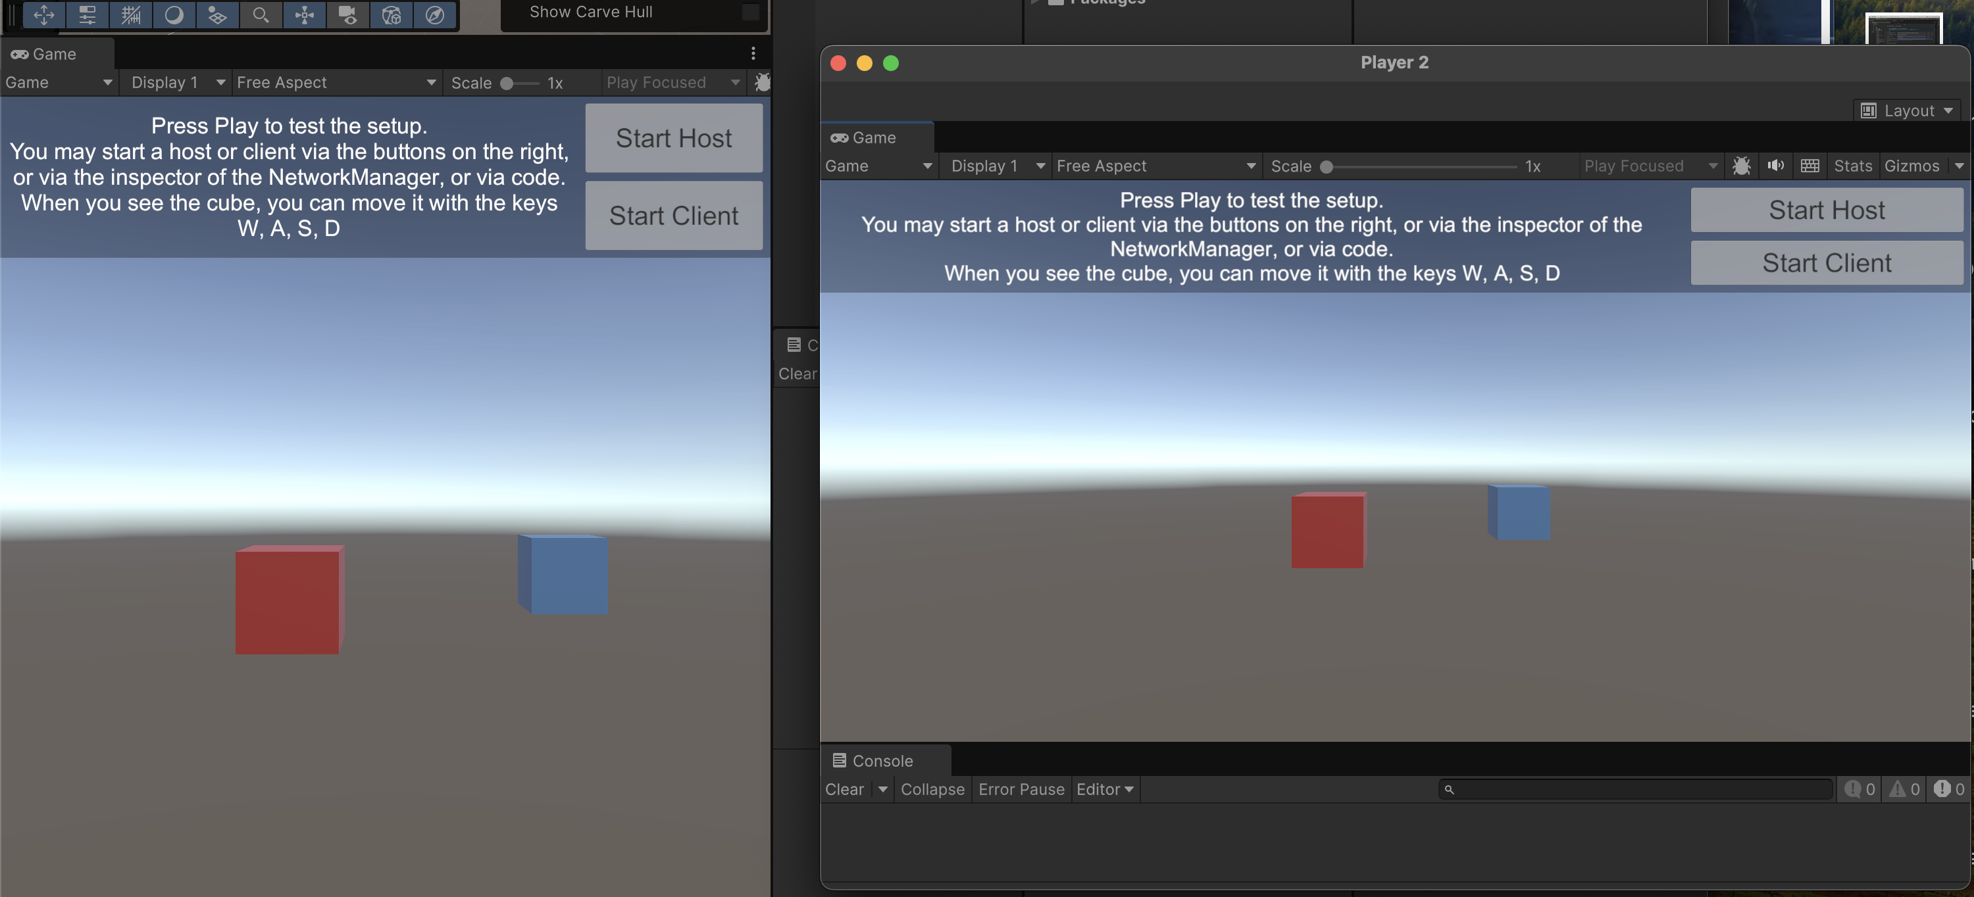Viewport: 1974px width, 897px height.
Task: Open the Free Aspect dropdown in left Game view
Action: point(335,82)
